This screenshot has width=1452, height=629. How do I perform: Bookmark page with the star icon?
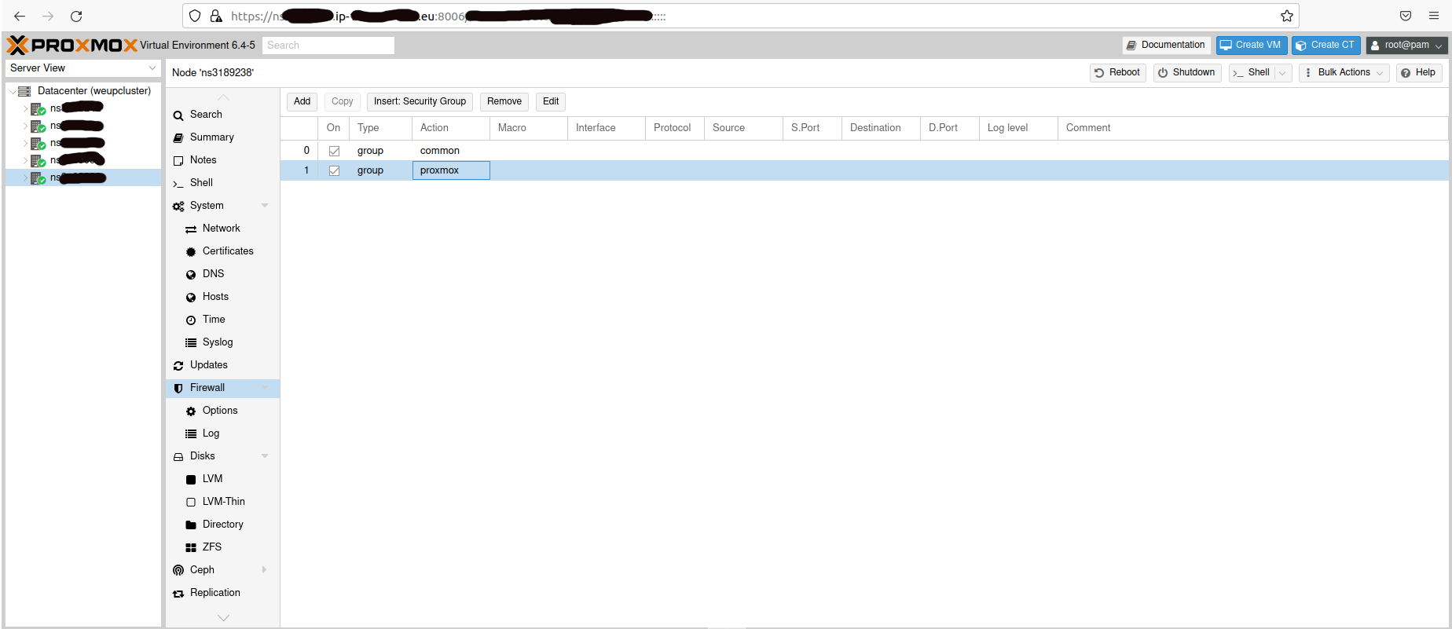(x=1286, y=16)
